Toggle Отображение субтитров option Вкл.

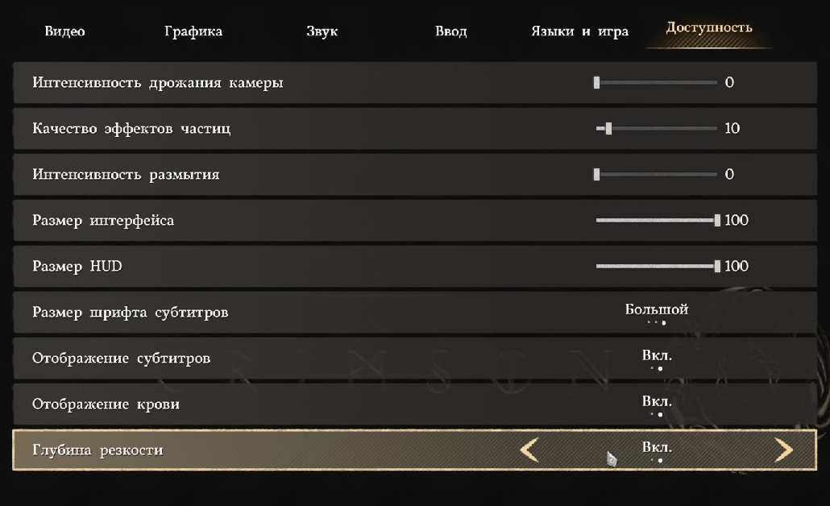(657, 355)
